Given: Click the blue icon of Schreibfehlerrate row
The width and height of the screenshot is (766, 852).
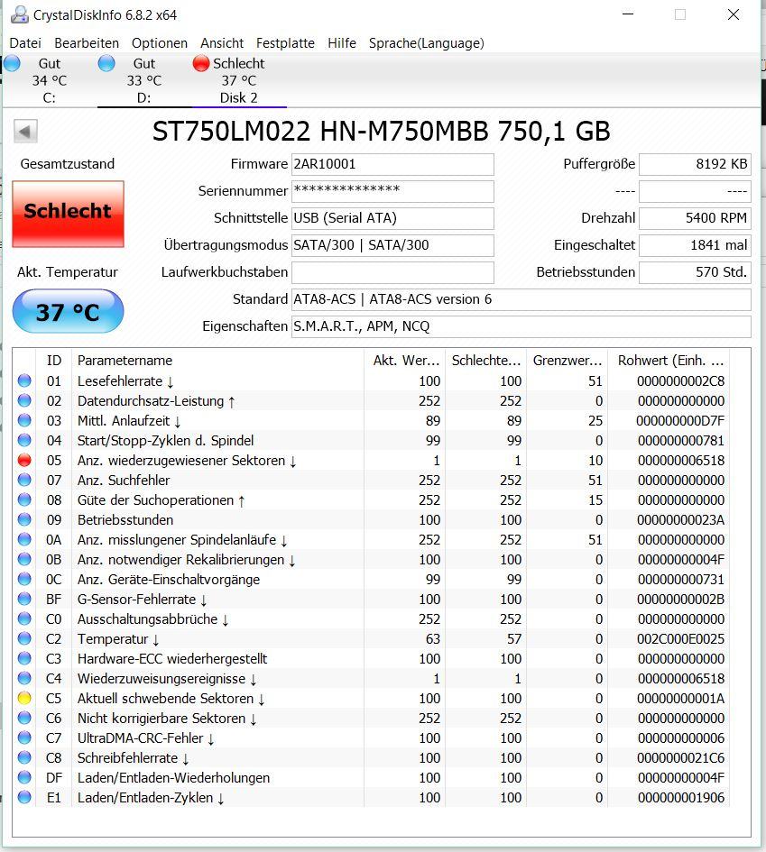Looking at the screenshot, I should point(24,757).
